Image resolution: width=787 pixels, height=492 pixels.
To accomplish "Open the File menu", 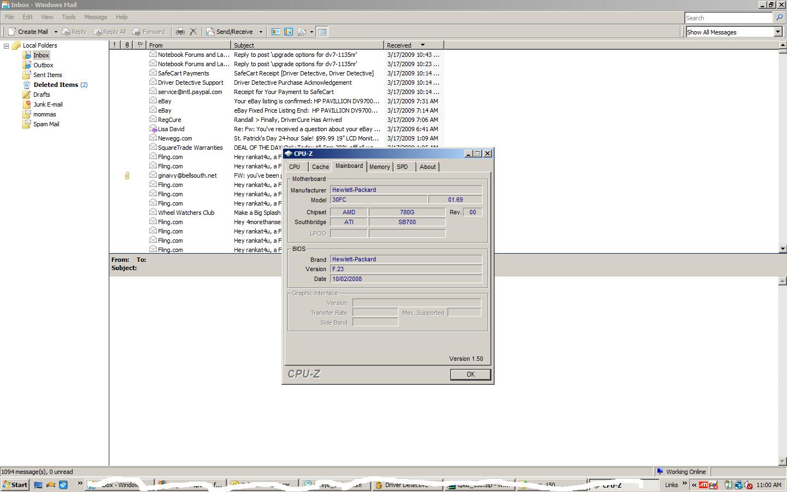I will click(9, 17).
